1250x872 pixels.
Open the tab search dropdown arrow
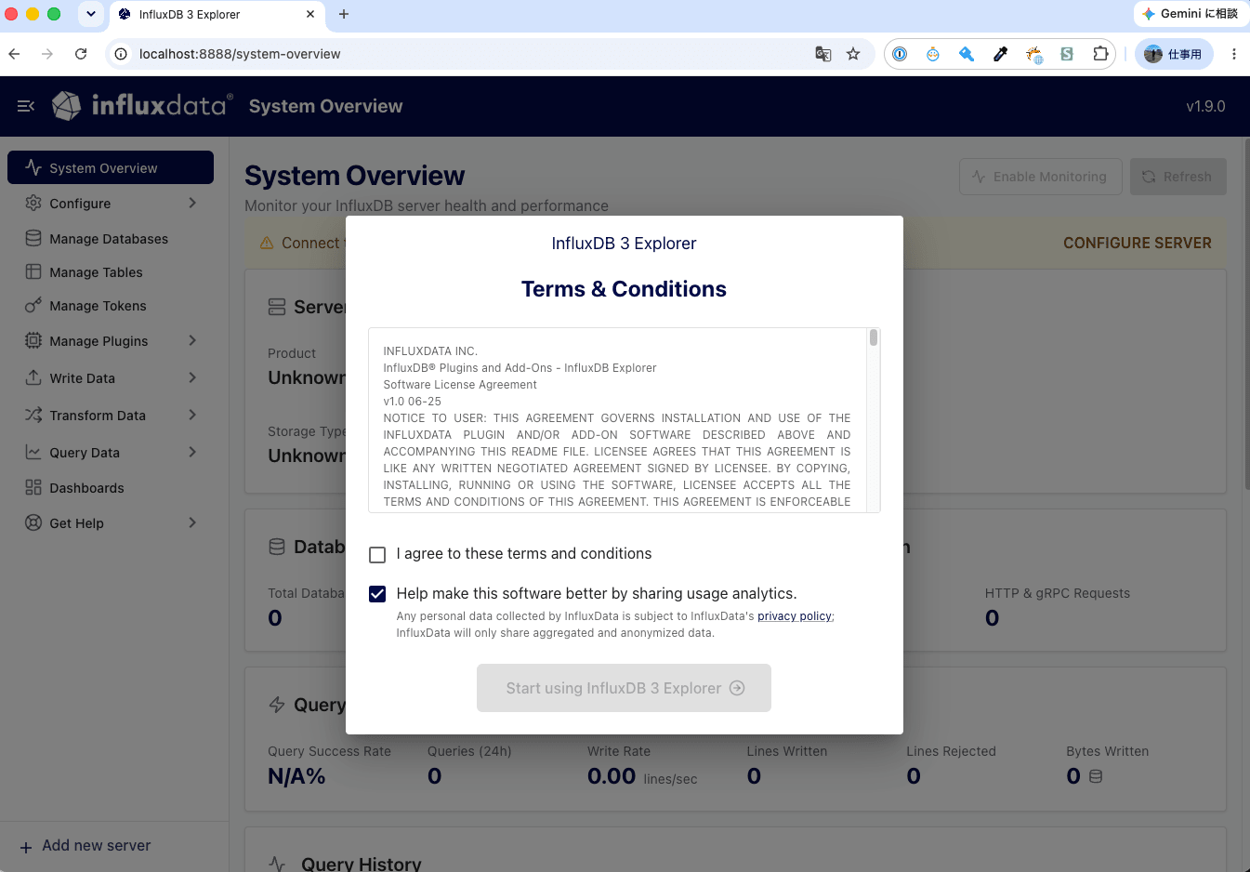[x=91, y=14]
